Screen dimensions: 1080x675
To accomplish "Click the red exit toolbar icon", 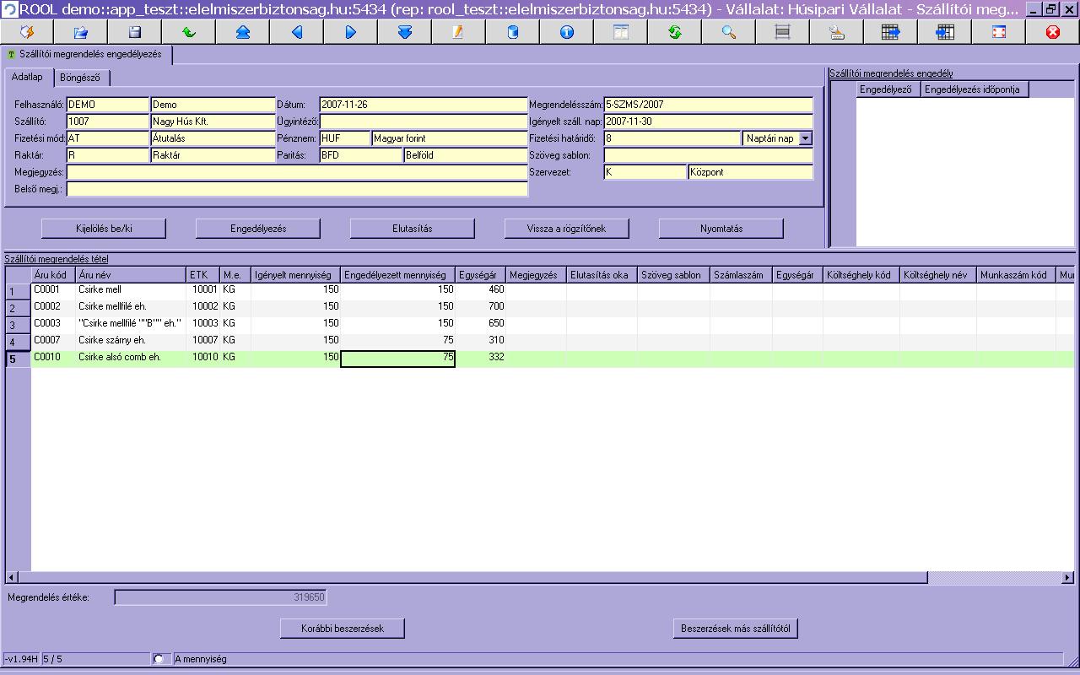I will [1053, 32].
